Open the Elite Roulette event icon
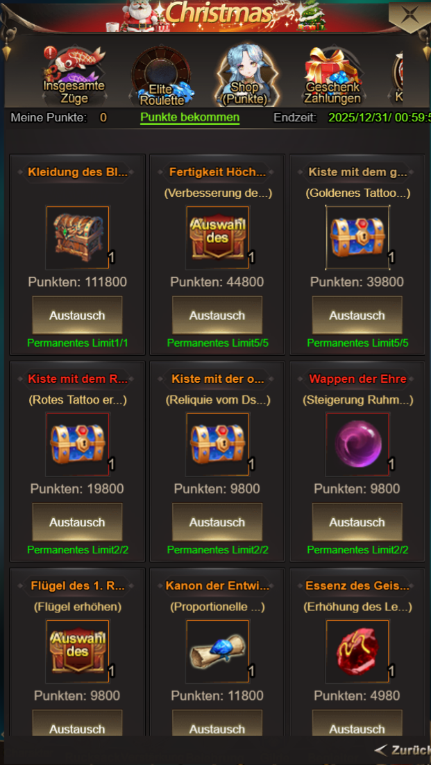This screenshot has height=765, width=431. [160, 76]
